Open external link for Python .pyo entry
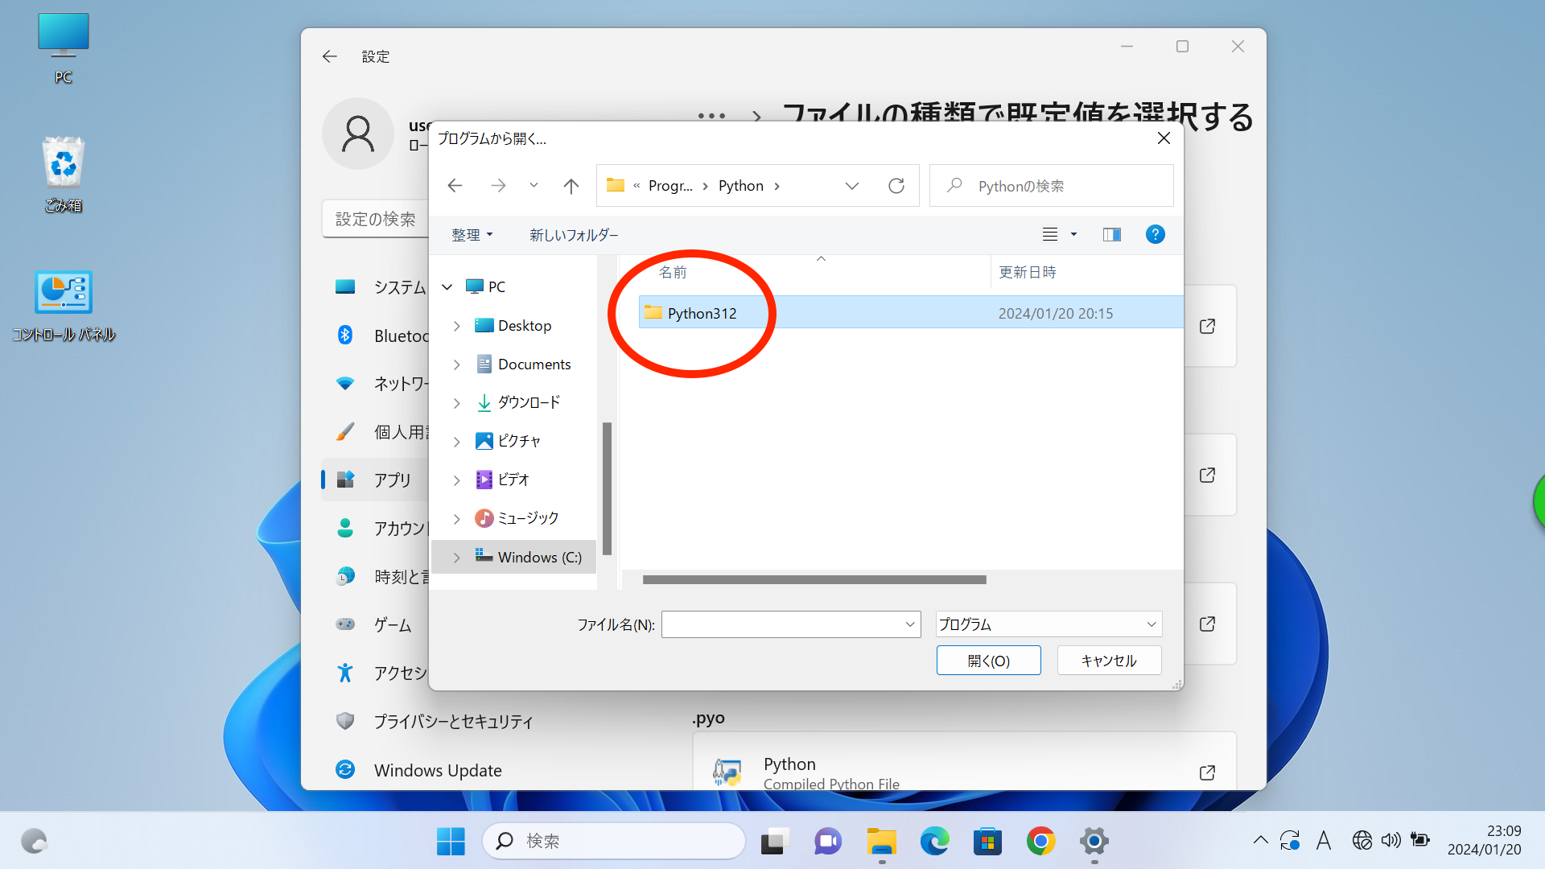 coord(1207,772)
